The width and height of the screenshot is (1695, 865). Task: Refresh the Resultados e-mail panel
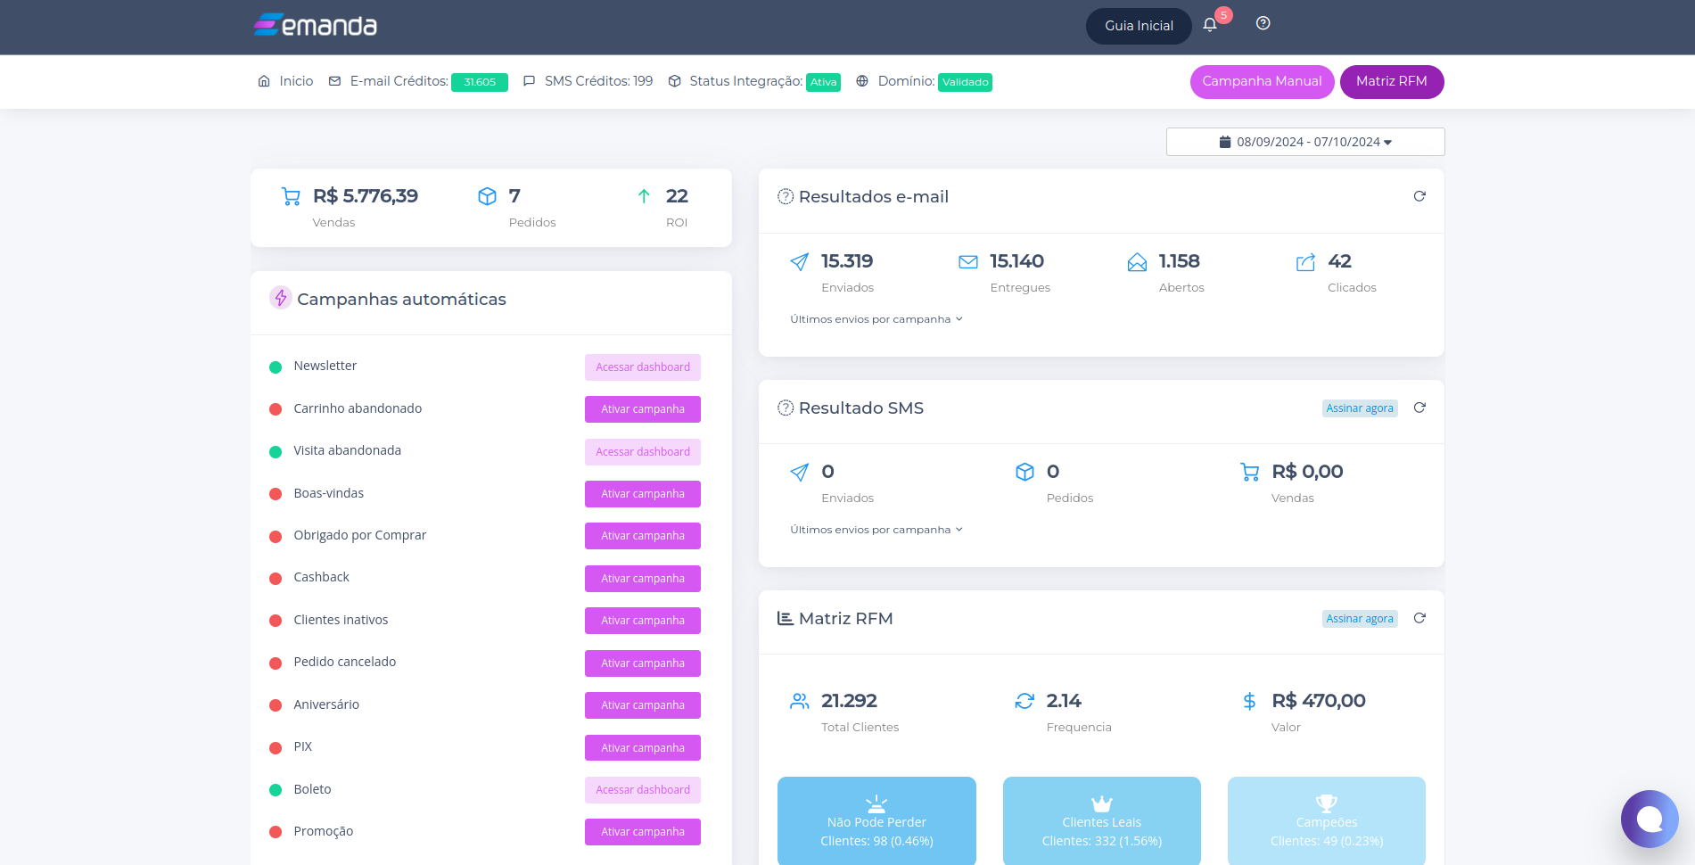tap(1419, 196)
